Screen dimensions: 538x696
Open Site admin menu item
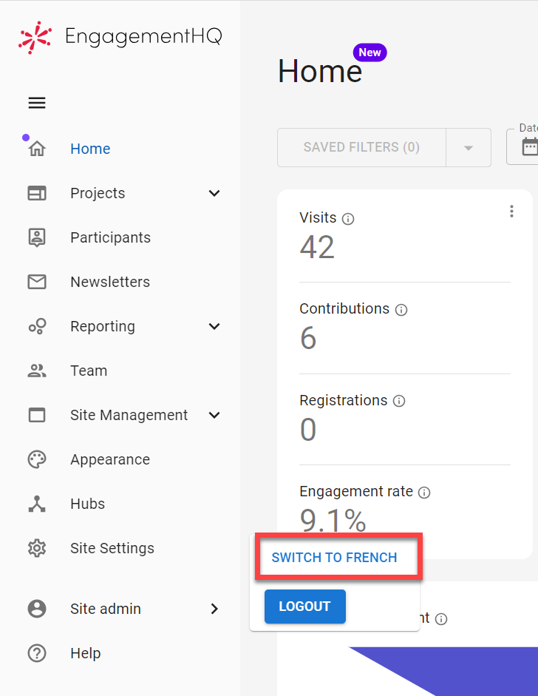pos(106,609)
